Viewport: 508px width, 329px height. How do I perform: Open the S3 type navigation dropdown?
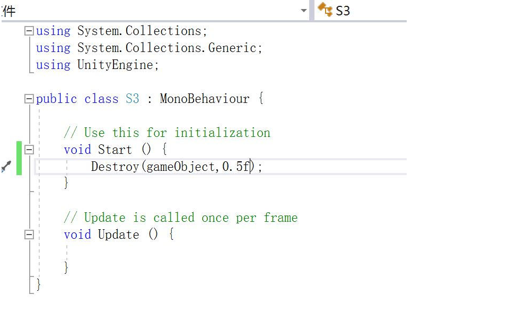361,11
